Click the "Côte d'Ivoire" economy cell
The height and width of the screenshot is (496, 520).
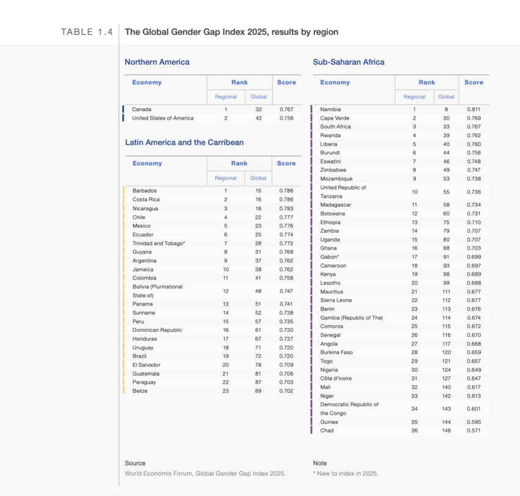pos(336,379)
